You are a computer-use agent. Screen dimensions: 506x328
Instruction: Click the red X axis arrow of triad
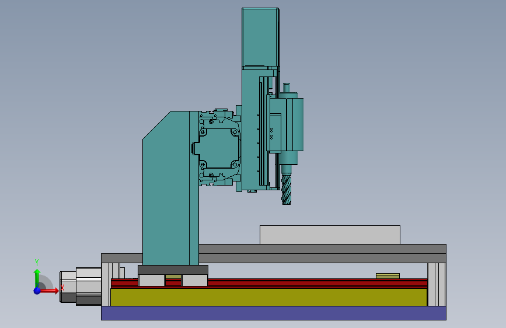(49, 291)
